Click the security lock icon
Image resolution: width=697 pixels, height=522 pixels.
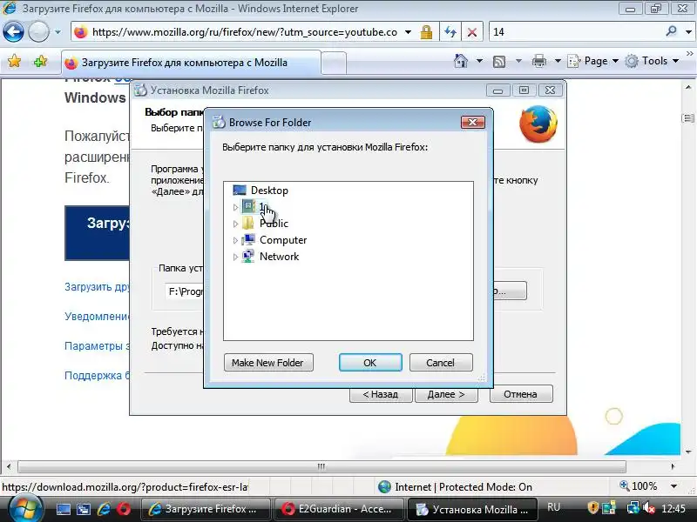(x=426, y=32)
